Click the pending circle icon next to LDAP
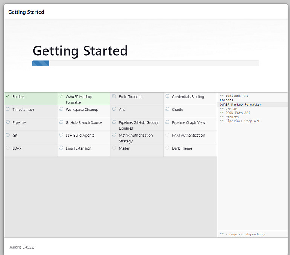Image resolution: width=290 pixels, height=255 pixels. [8, 148]
